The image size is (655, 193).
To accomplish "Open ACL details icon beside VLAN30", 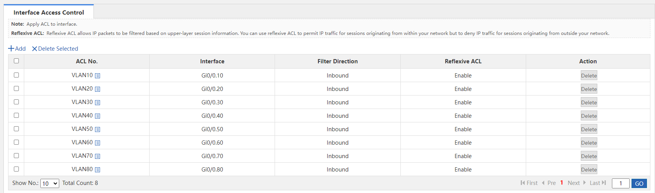I will 98,102.
